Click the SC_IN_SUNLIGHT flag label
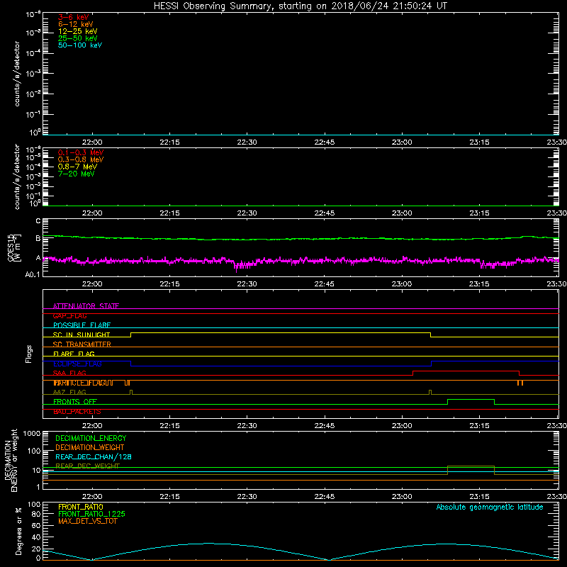Image resolution: width=567 pixels, height=567 pixels. (82, 335)
